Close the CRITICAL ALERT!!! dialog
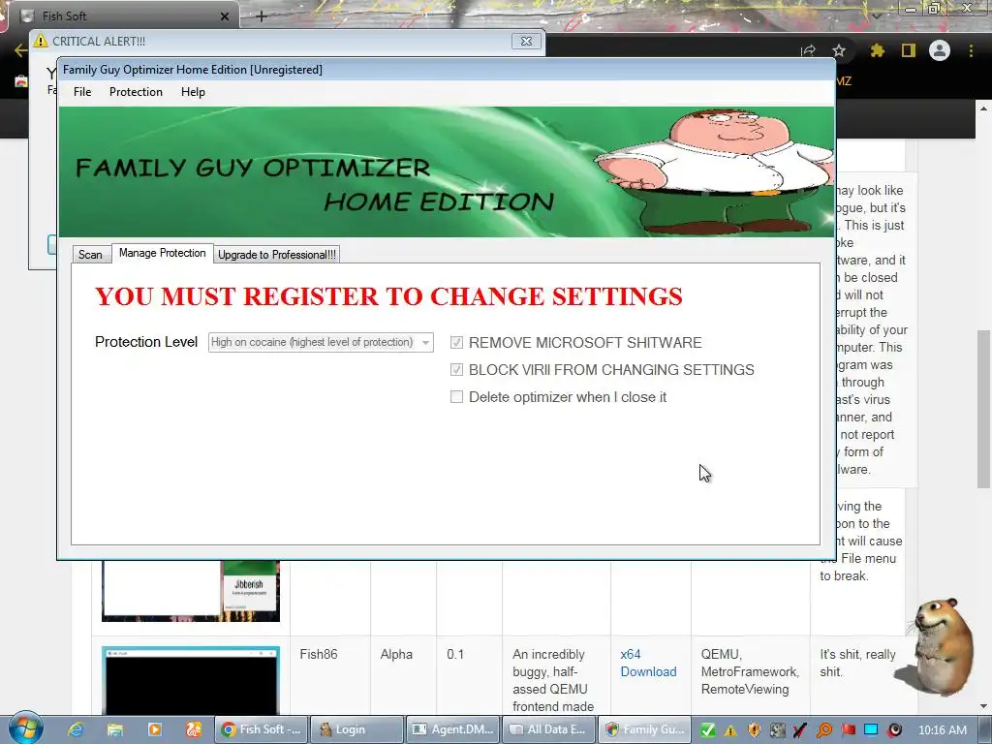 (526, 41)
